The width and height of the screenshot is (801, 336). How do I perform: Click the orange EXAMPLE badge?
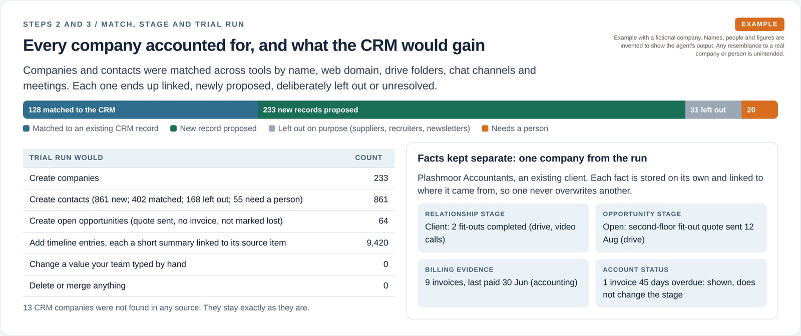[x=759, y=24]
